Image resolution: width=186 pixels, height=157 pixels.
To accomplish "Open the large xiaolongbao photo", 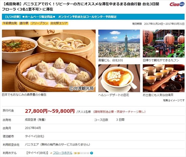I will (x=49, y=61).
